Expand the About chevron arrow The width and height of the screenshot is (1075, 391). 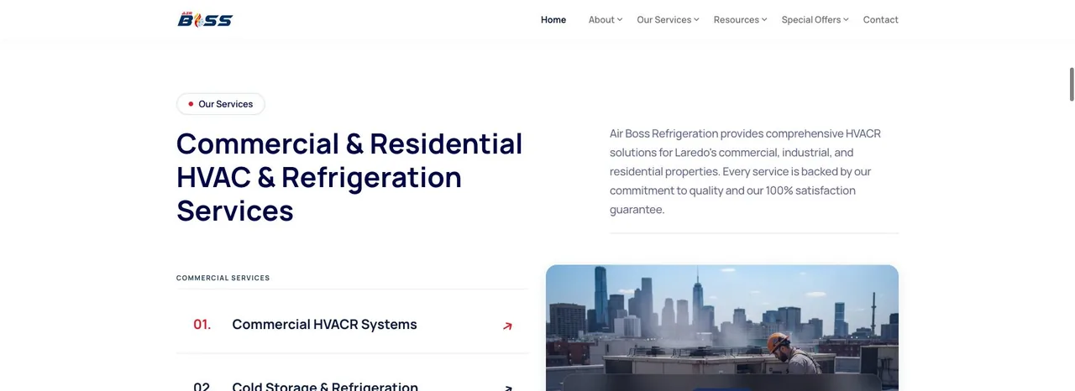point(620,19)
